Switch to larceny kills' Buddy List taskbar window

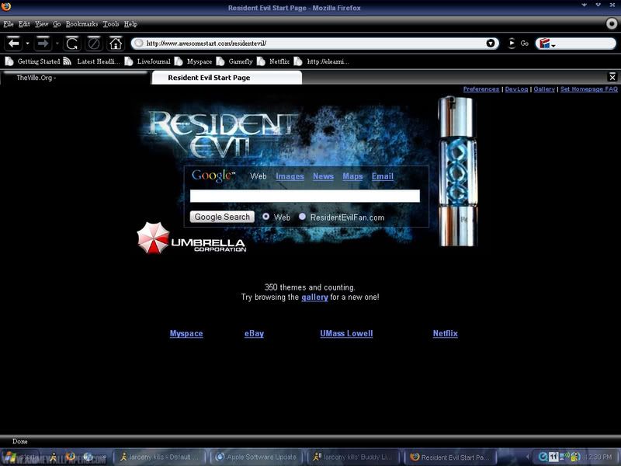(x=354, y=457)
